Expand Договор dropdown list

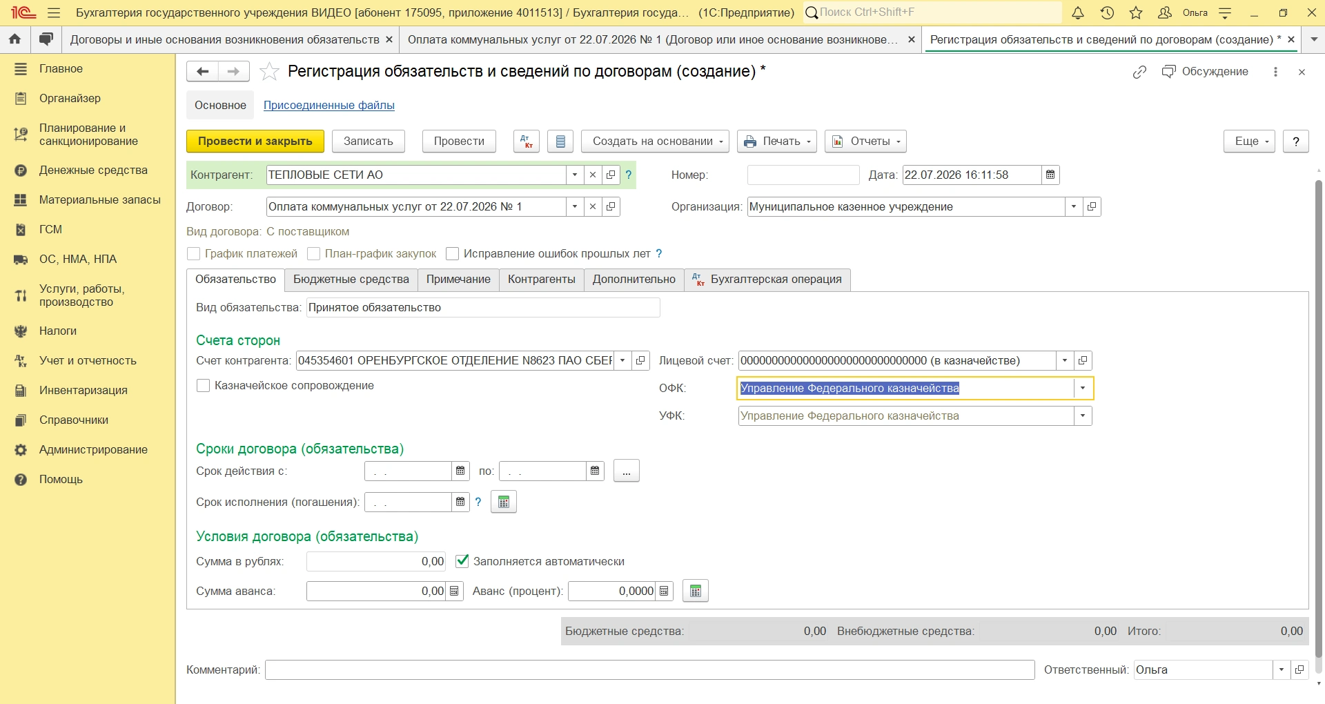click(575, 207)
